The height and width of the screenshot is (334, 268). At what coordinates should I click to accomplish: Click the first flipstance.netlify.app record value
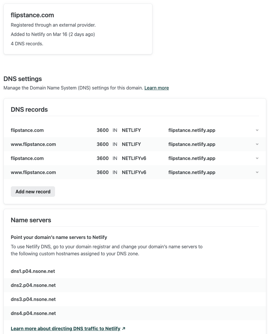192,130
